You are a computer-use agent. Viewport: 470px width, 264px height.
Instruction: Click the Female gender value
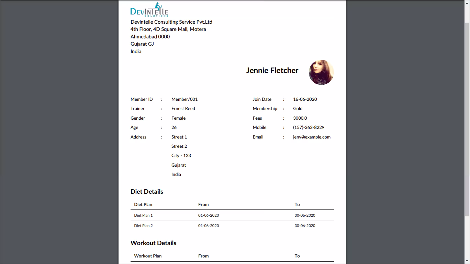[x=178, y=118]
